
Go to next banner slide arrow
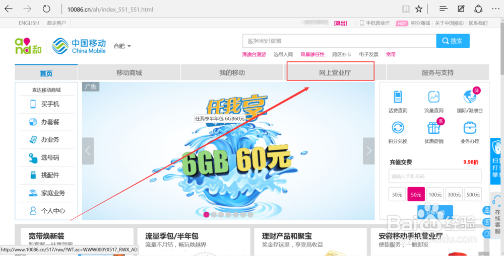pos(369,151)
